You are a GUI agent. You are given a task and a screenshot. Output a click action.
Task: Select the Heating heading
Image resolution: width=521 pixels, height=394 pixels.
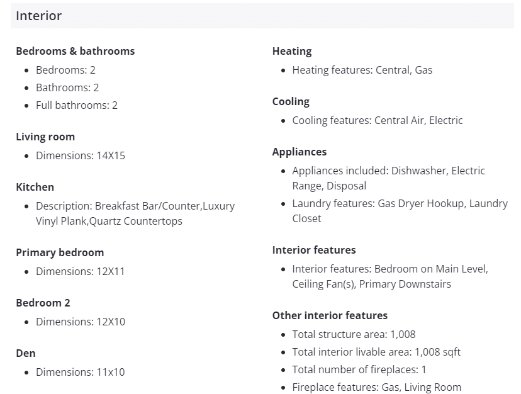pyautogui.click(x=291, y=51)
